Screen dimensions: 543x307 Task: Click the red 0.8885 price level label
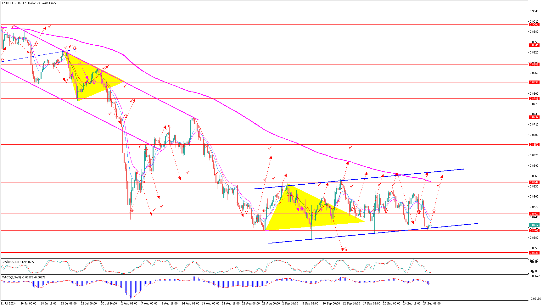(x=534, y=64)
